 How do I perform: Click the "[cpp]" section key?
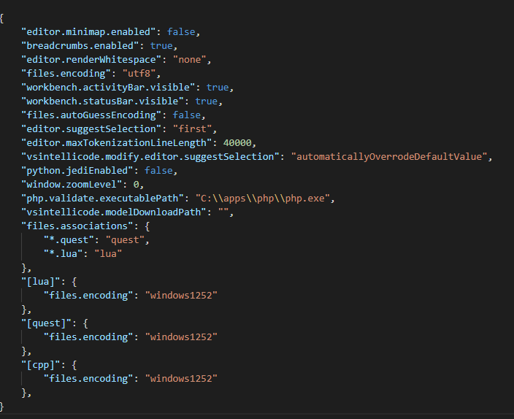coord(41,364)
